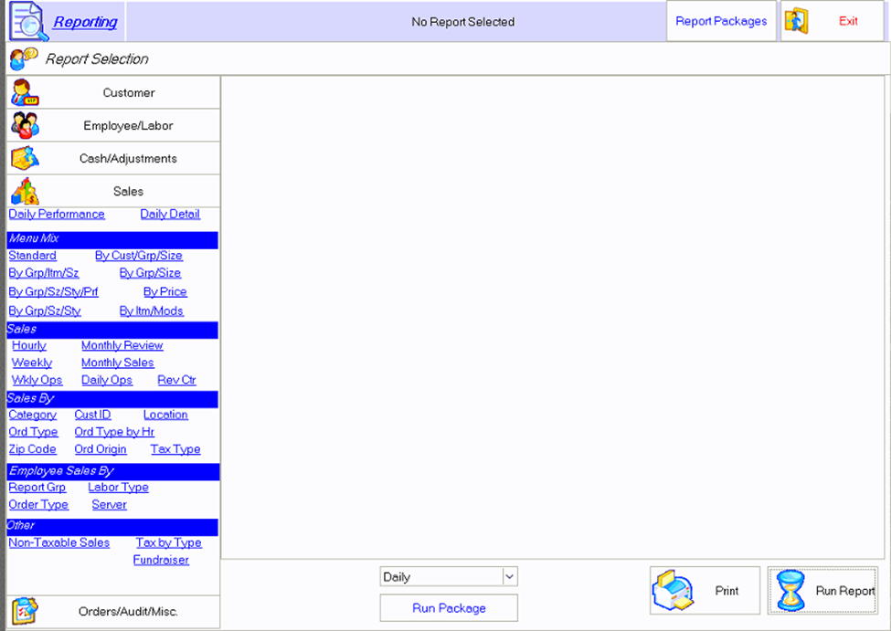Image resolution: width=891 pixels, height=631 pixels.
Task: Click the Menu Mix section header
Action: click(112, 239)
